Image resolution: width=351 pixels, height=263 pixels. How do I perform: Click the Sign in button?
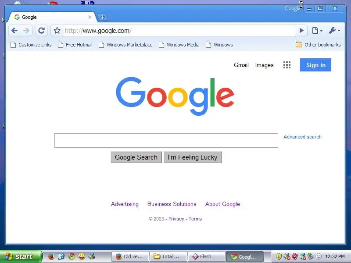(315, 65)
